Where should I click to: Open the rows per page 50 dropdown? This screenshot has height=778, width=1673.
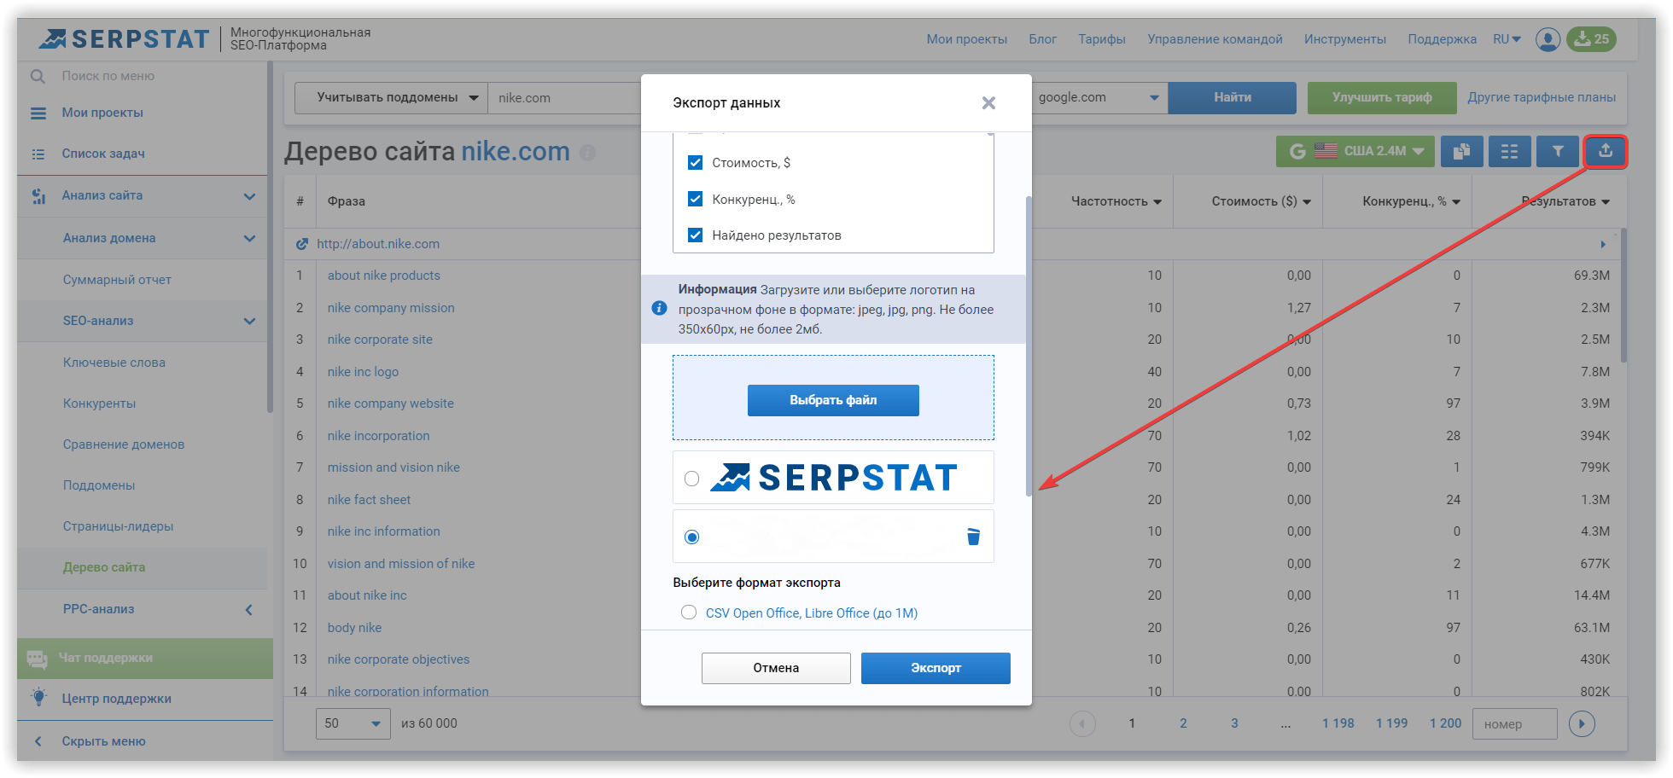click(353, 723)
